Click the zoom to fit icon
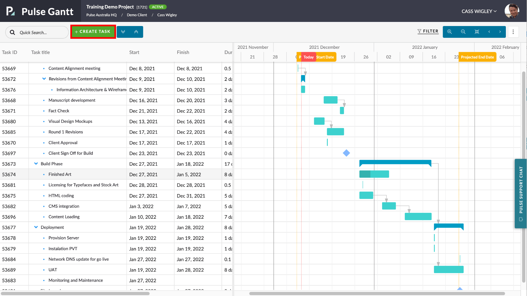This screenshot has width=527, height=296. coord(477,32)
